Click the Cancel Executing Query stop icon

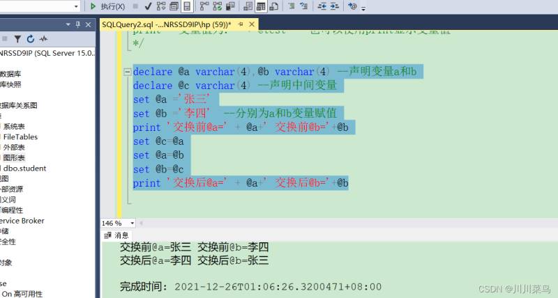135,6
